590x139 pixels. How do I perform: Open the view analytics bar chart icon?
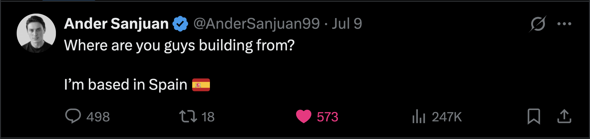[x=419, y=117]
